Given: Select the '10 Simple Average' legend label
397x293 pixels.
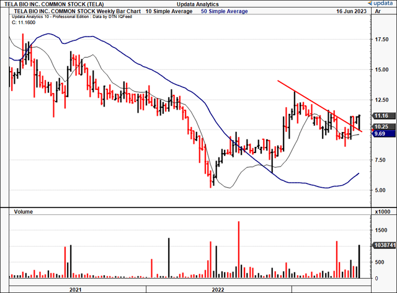Looking at the screenshot, I should coord(169,11).
